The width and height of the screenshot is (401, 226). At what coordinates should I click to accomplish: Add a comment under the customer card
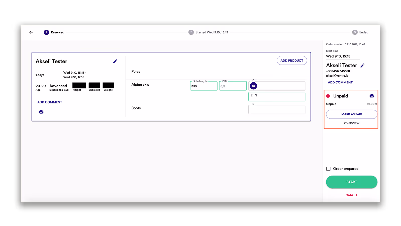(49, 102)
